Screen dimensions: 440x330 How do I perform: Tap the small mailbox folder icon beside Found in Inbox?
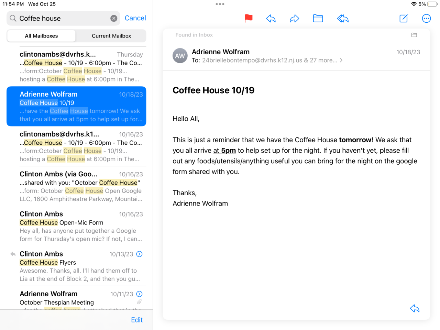(414, 35)
